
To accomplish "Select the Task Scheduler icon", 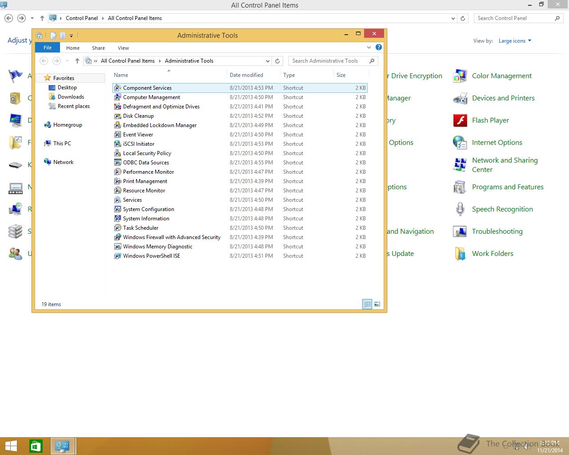I will 117,228.
